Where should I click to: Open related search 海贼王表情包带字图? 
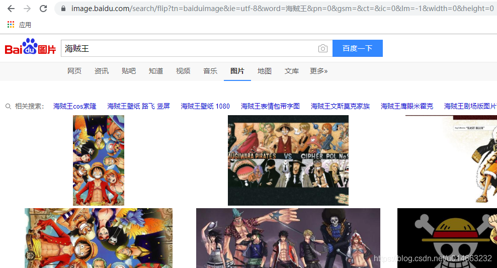click(x=270, y=106)
